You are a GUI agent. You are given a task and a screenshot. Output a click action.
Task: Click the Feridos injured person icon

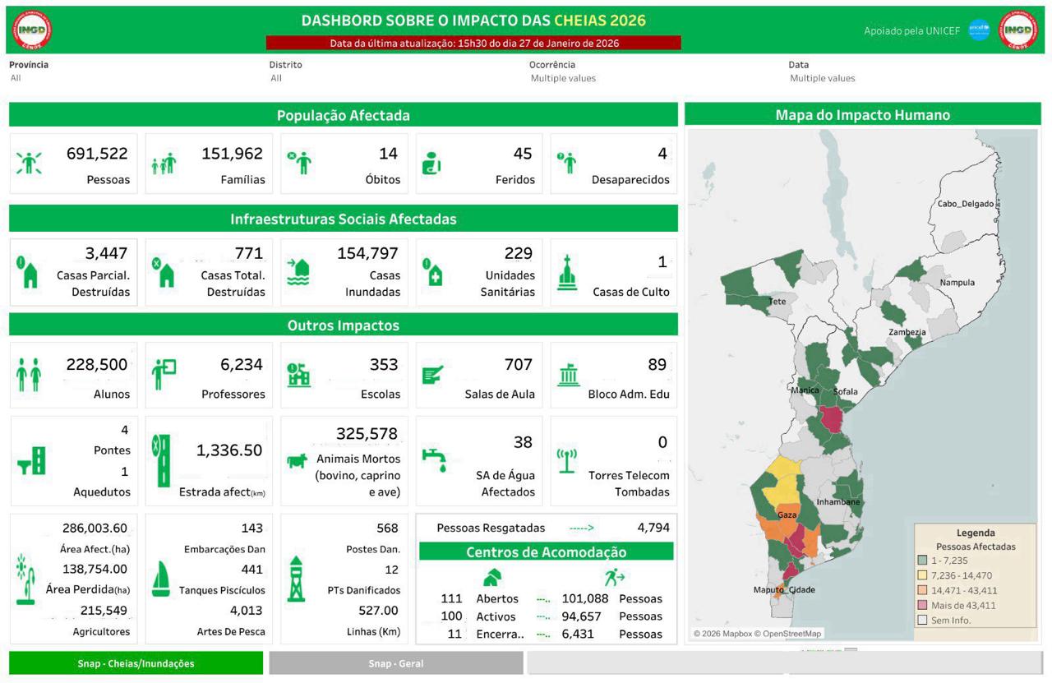[x=431, y=161]
